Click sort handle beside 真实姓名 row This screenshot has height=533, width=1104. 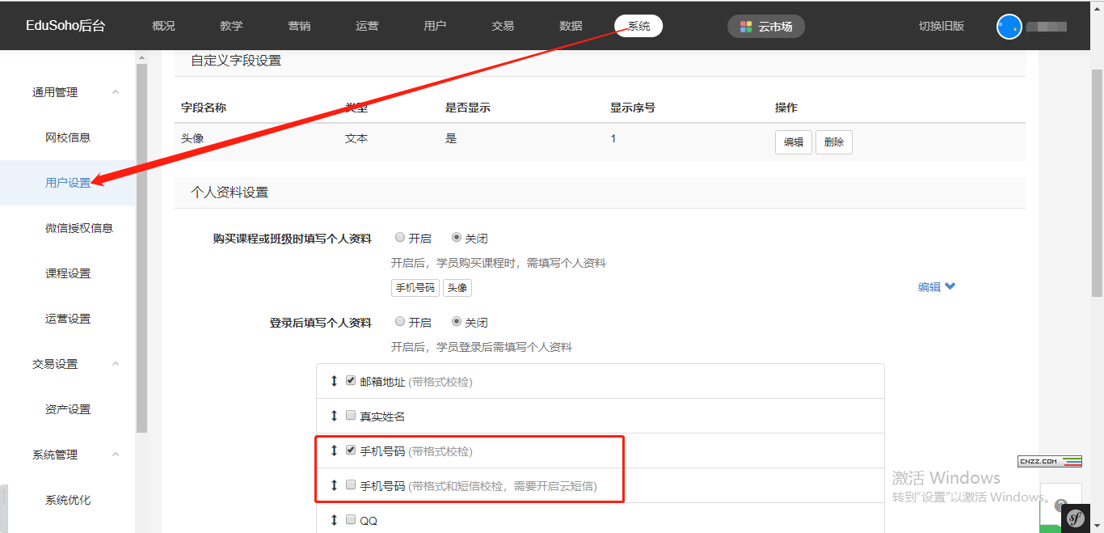(334, 416)
